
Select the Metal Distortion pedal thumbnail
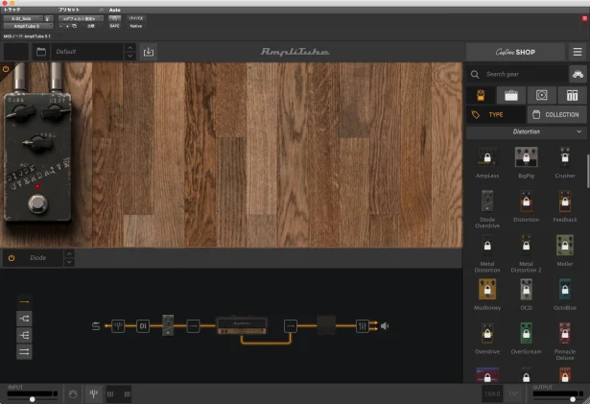[487, 246]
